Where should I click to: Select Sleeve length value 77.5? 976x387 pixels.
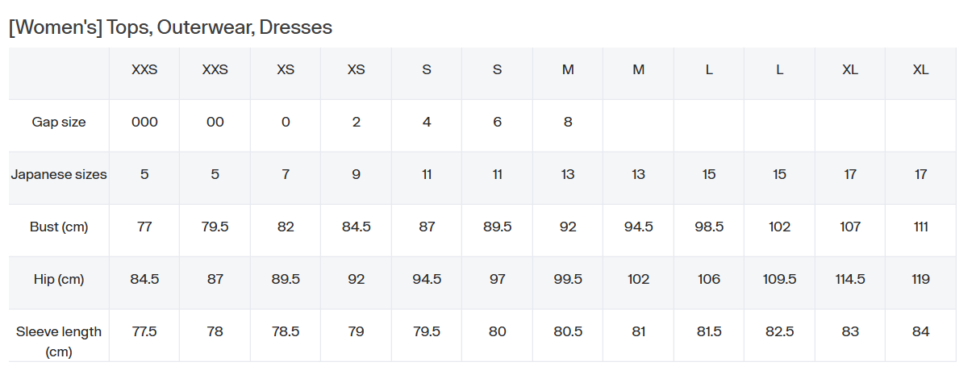(144, 331)
